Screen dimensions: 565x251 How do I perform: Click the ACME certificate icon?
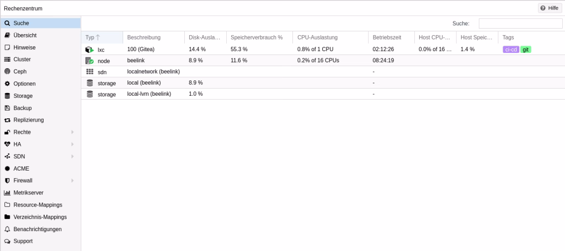tap(7, 168)
